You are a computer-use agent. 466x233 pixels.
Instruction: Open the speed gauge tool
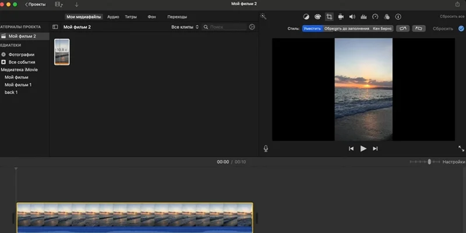click(x=375, y=17)
